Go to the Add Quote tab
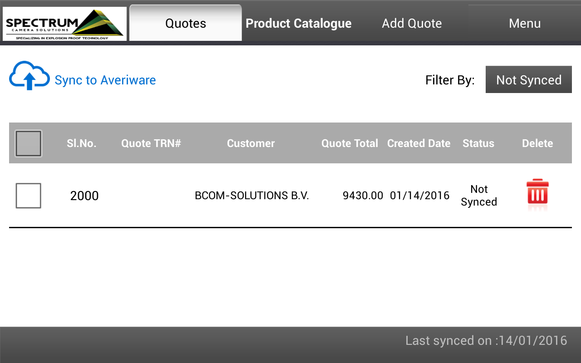The image size is (581, 363). pyautogui.click(x=412, y=23)
